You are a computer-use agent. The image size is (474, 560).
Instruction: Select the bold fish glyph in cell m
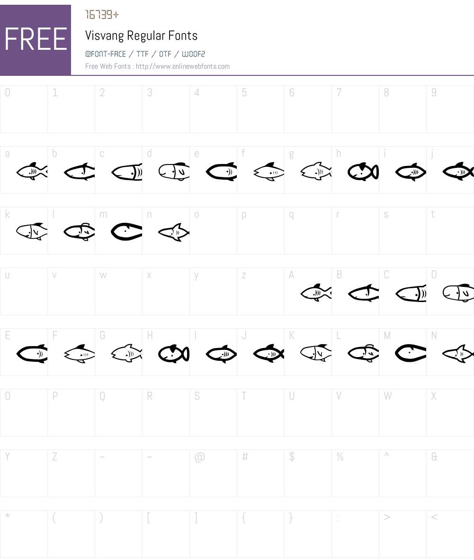[126, 232]
